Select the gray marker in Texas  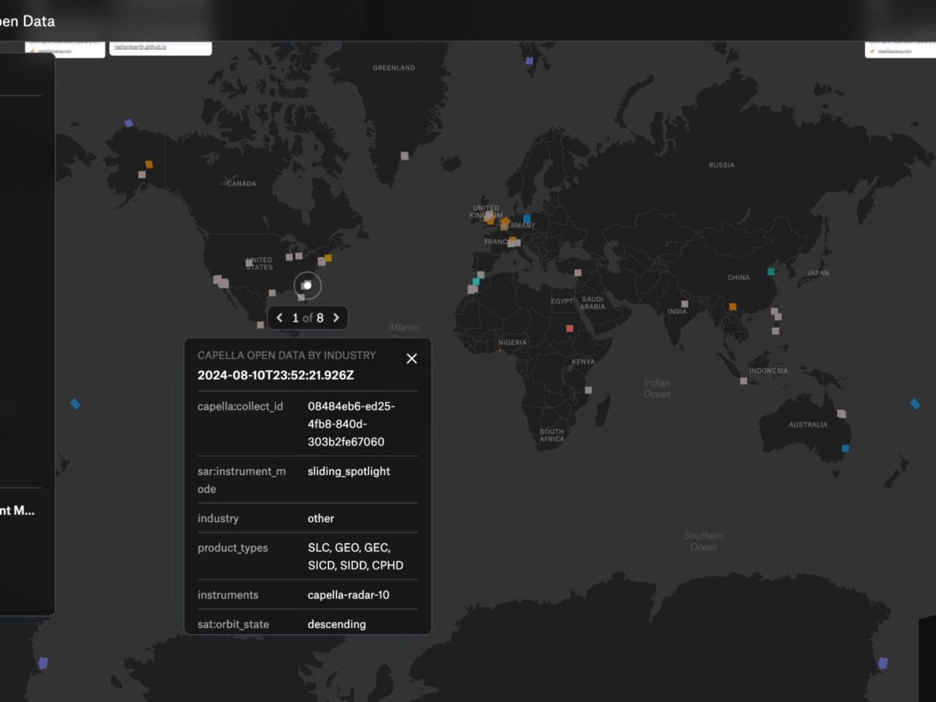272,293
